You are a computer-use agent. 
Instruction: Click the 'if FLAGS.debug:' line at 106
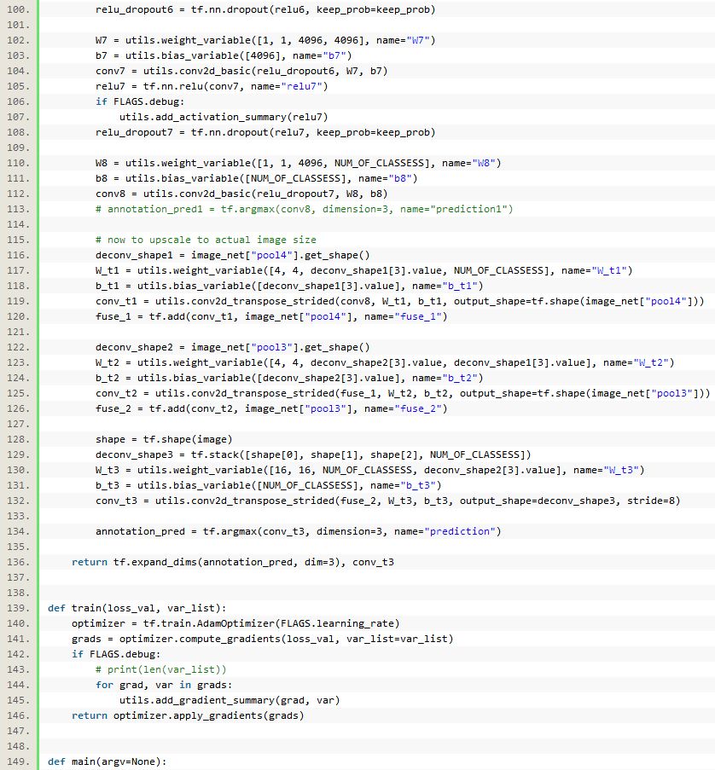(140, 101)
